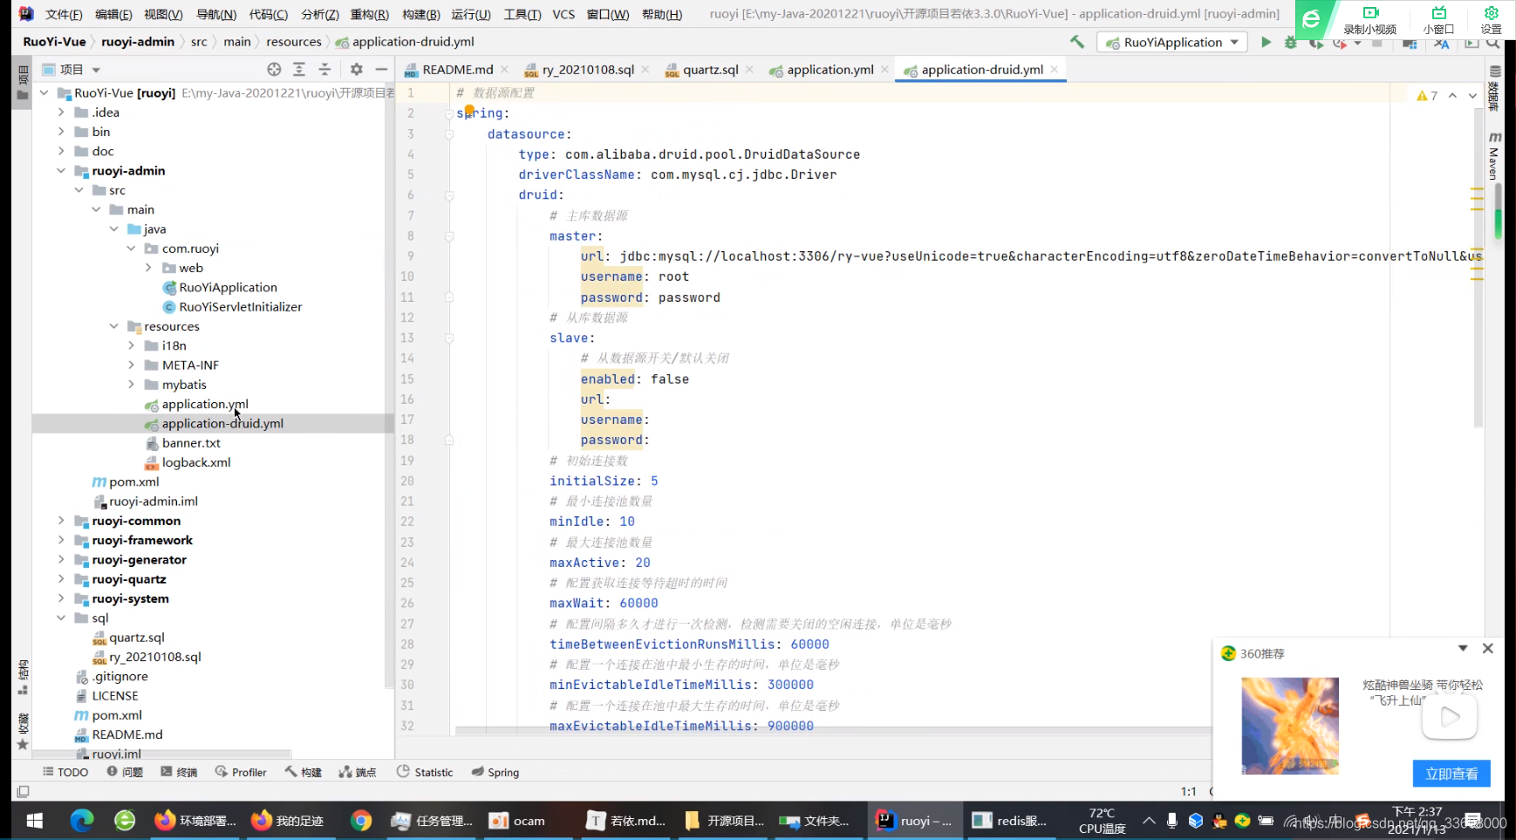
Task: Collapse the ruoyi-admin module
Action: (61, 170)
